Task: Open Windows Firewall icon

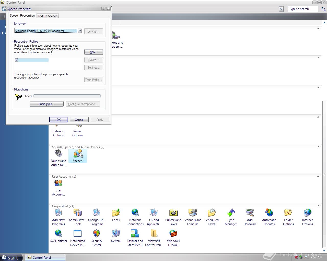Action: [173, 238]
